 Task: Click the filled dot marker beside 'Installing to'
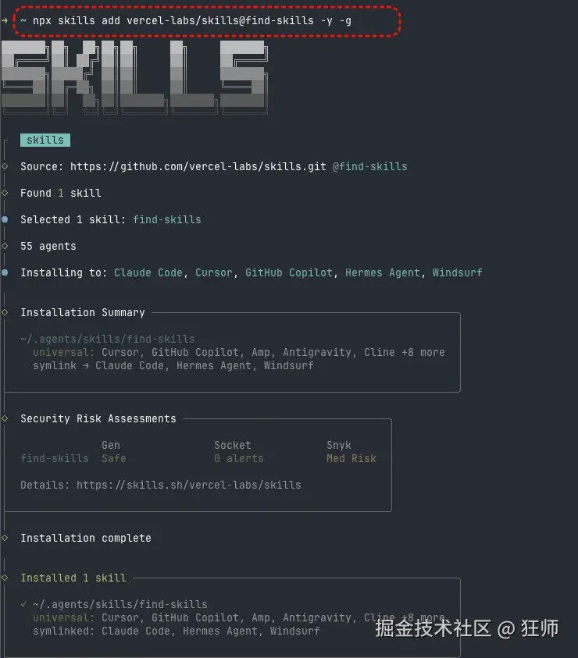pos(5,272)
